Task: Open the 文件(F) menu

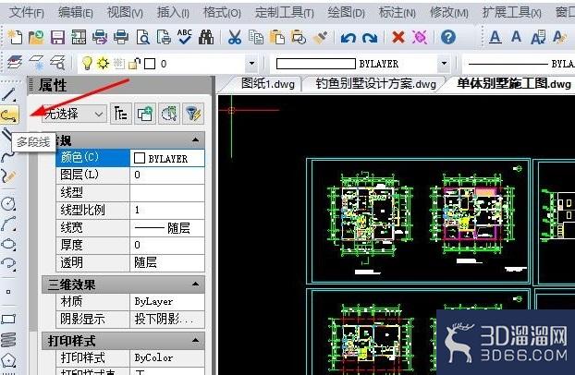Action: coord(27,13)
